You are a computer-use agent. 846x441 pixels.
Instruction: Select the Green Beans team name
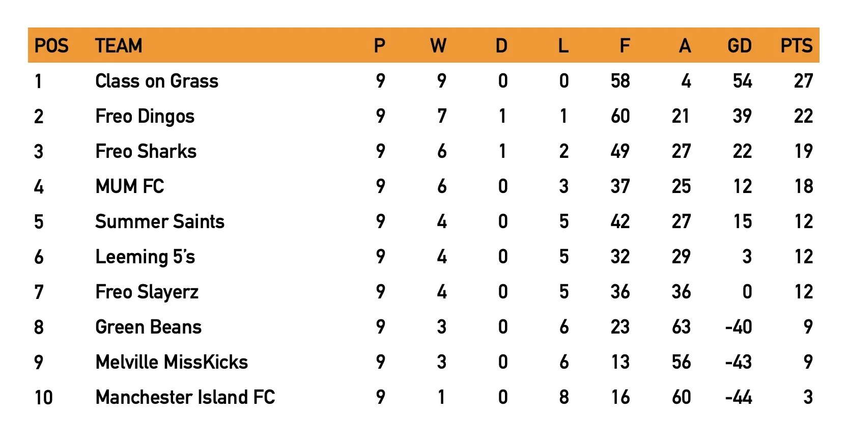click(x=149, y=327)
